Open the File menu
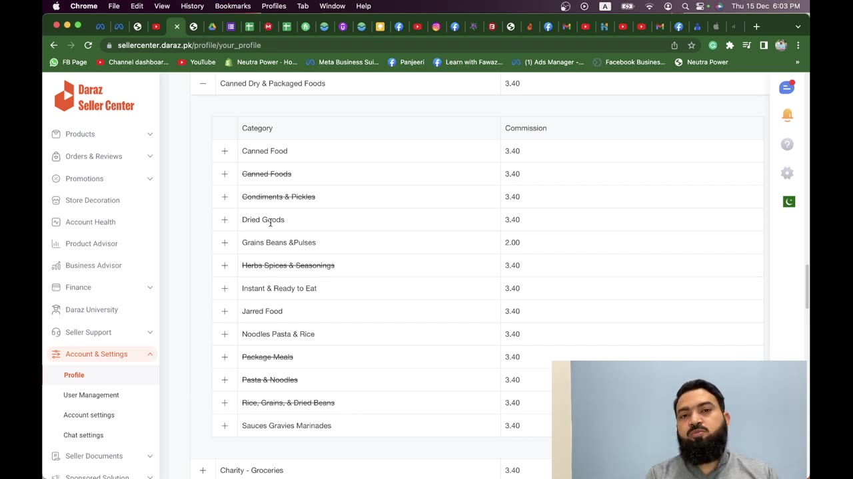The height and width of the screenshot is (479, 853). click(x=114, y=6)
